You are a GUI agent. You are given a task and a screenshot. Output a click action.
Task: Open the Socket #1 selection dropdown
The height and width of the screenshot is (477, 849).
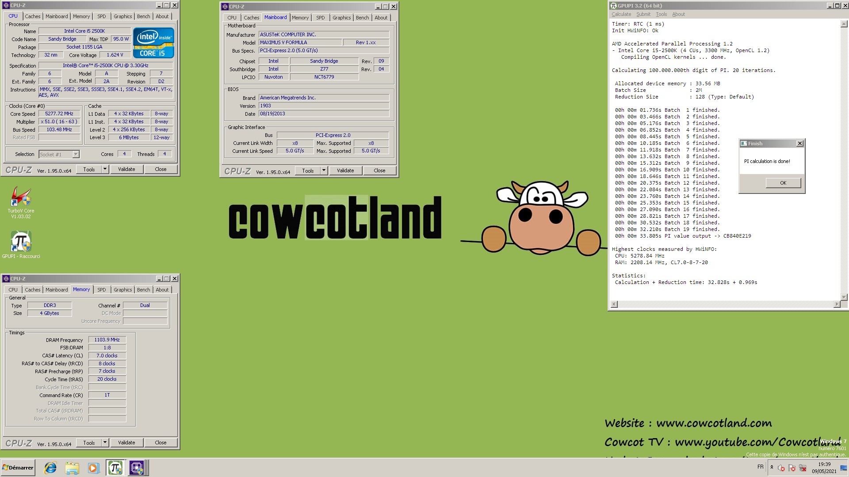(76, 154)
